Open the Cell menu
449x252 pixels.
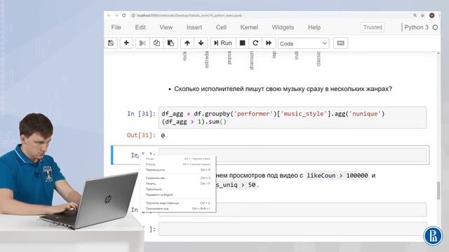[x=221, y=27]
